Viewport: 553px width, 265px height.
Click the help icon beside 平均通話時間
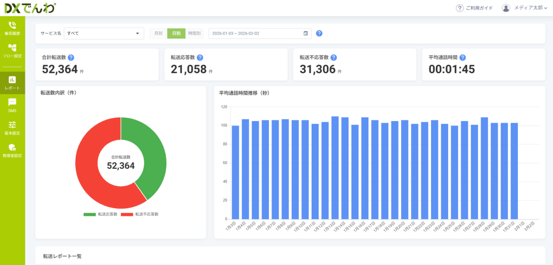pos(462,57)
